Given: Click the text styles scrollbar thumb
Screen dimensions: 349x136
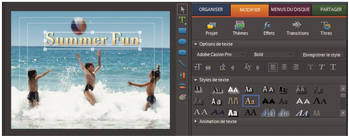Looking at the screenshot, I should click(343, 95).
